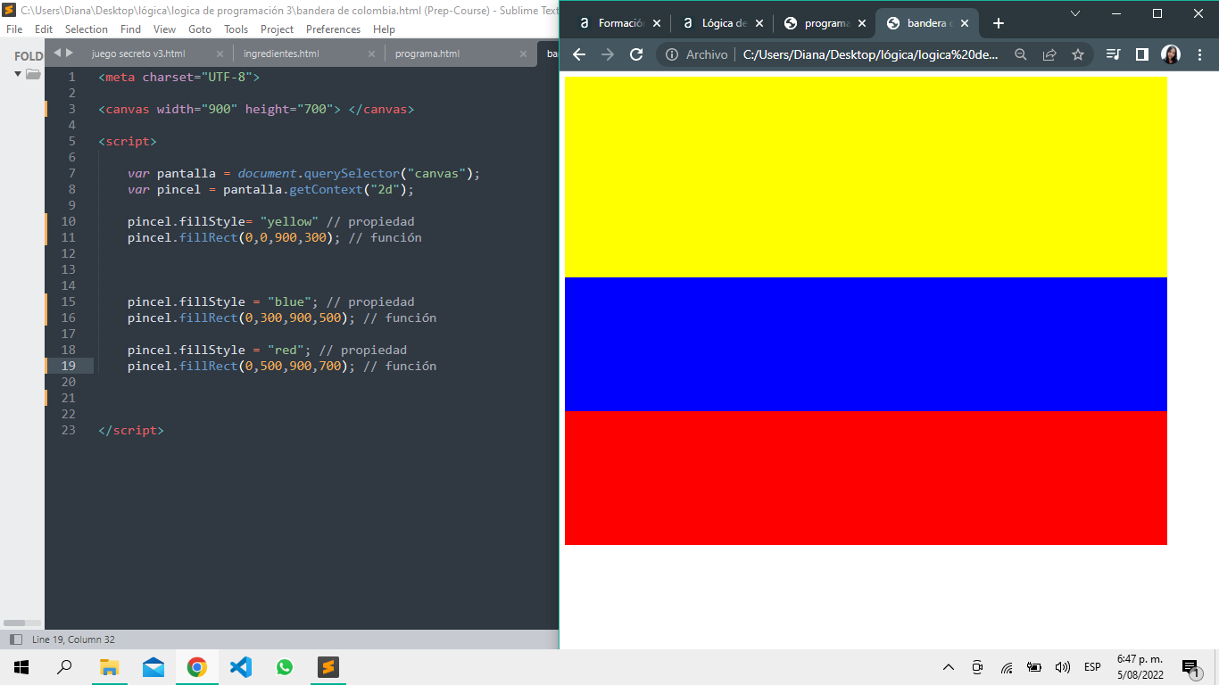This screenshot has width=1219, height=685.
Task: Close the Formación tab
Action: pos(657,23)
